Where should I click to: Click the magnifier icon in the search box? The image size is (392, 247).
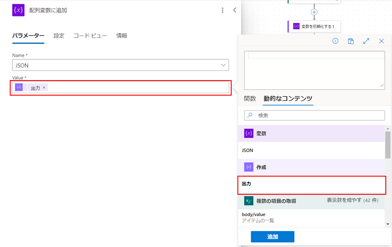coord(250,115)
